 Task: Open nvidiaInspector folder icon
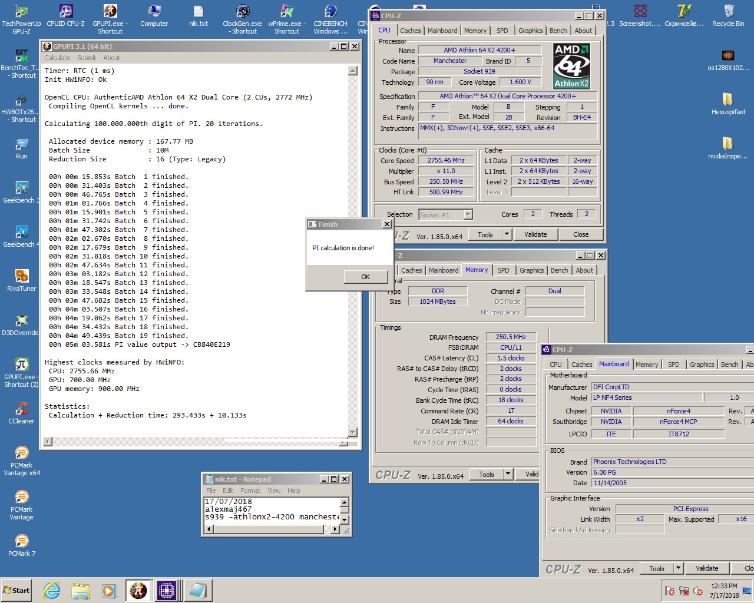[x=728, y=148]
